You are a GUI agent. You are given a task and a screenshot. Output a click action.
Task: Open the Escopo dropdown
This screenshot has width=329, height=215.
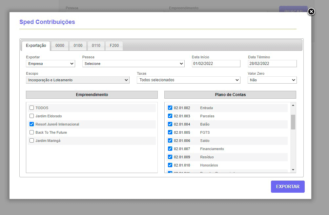(x=78, y=80)
